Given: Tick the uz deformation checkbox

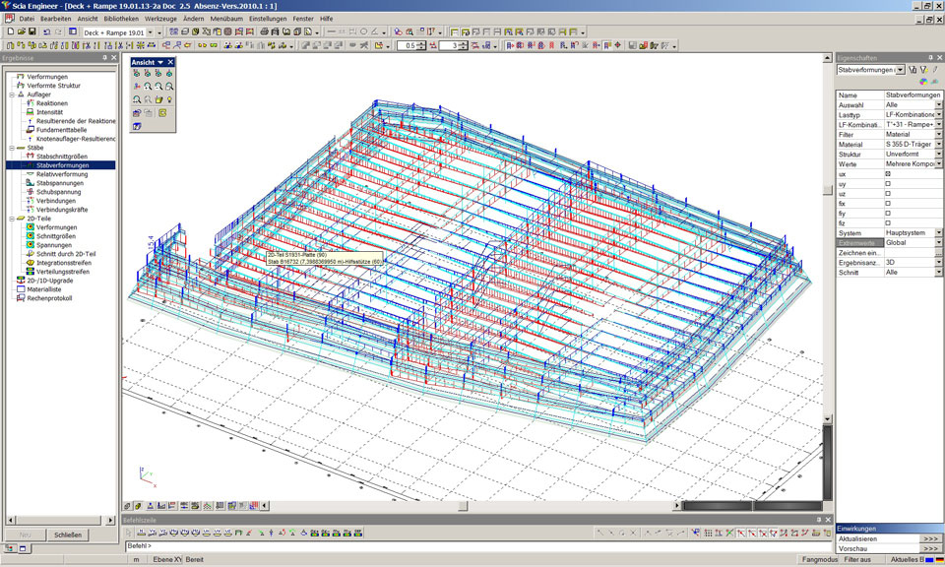Looking at the screenshot, I should point(888,194).
